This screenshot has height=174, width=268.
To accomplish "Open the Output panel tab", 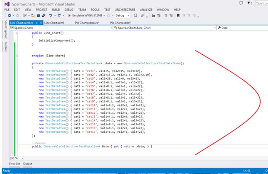I will click(x=28, y=164).
